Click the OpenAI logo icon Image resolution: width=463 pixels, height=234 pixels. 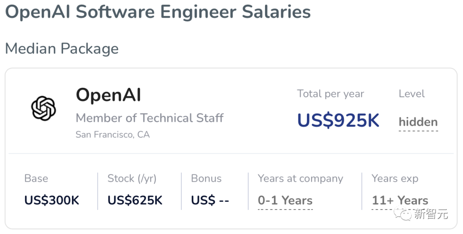[44, 108]
